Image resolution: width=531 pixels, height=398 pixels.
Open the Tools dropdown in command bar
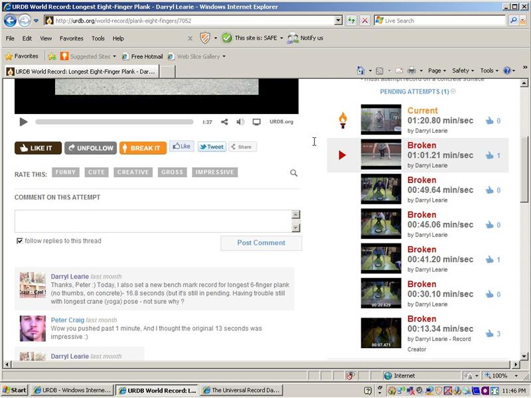click(x=489, y=71)
